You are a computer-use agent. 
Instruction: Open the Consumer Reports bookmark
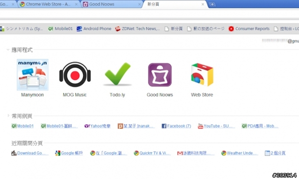tap(249, 29)
